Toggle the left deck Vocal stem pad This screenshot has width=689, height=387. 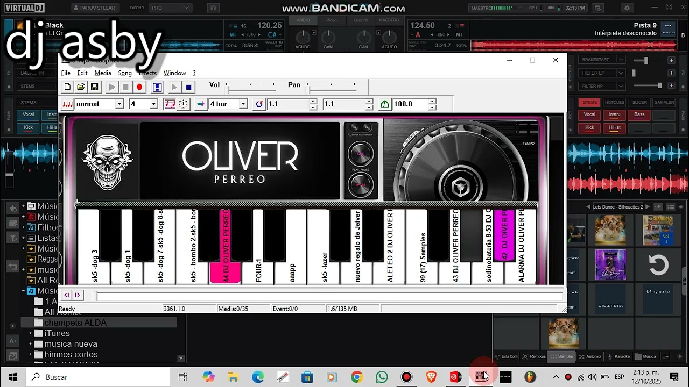pyautogui.click(x=28, y=114)
